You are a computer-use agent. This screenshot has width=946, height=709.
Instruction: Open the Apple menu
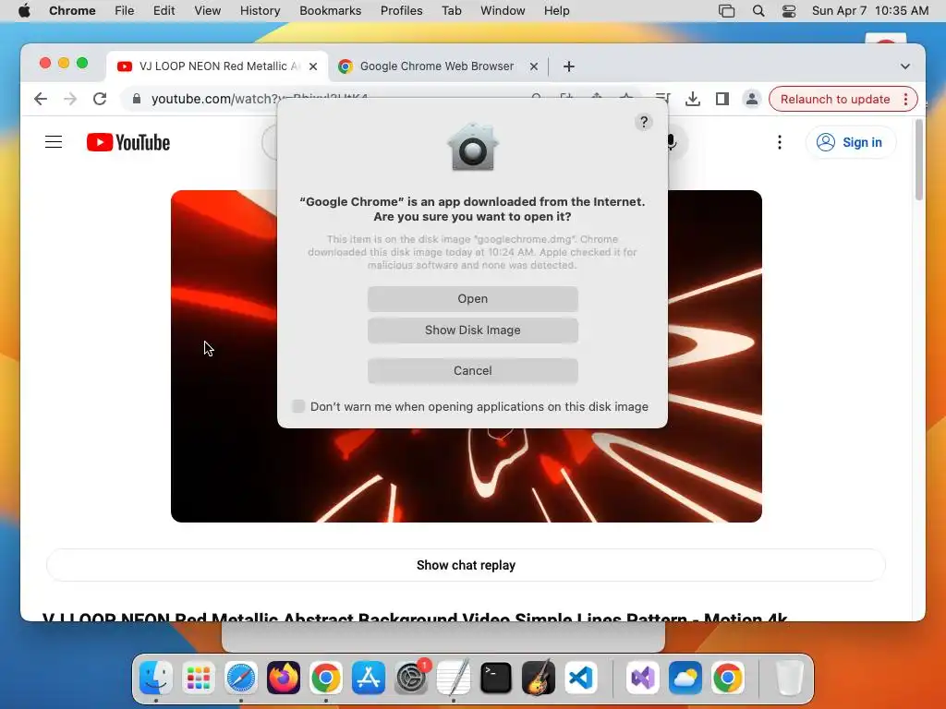coord(24,11)
